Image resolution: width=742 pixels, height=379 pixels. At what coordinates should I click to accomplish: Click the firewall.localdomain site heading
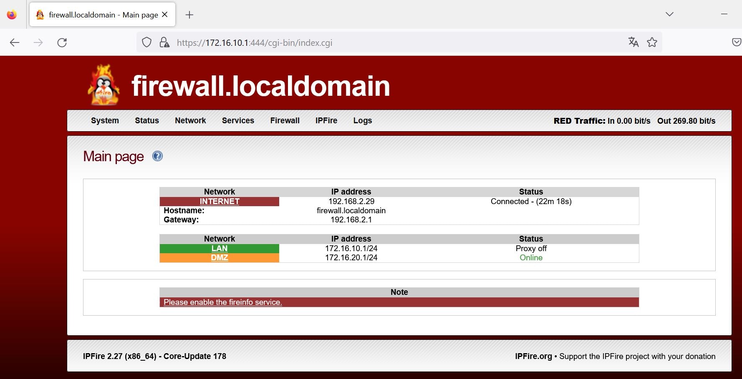coord(261,86)
